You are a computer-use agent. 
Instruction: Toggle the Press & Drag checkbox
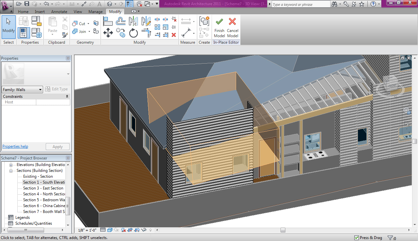click(357, 238)
